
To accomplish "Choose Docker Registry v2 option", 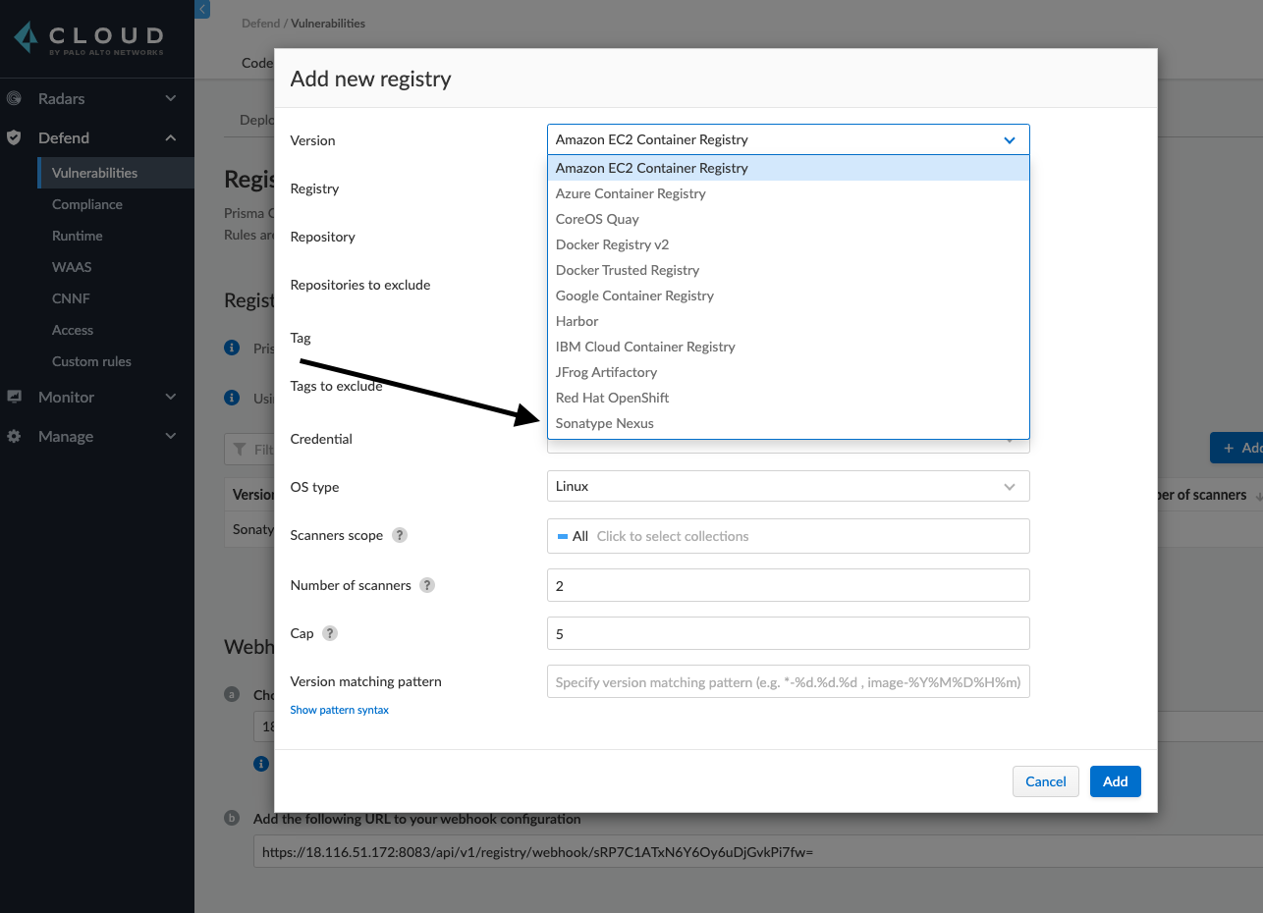I will coord(612,244).
